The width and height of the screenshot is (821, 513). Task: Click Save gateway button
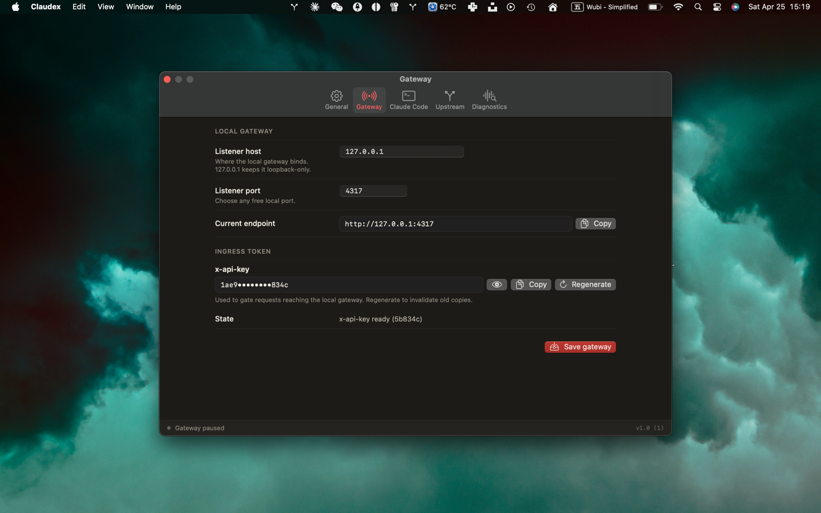click(580, 347)
